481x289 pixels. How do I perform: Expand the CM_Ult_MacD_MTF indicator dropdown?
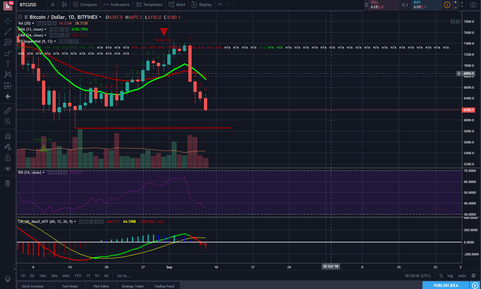pos(75,222)
